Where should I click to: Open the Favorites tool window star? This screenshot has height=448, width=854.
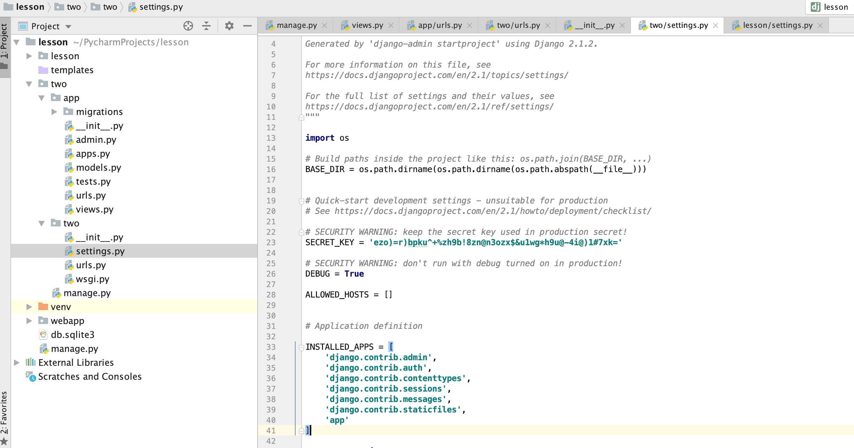click(x=4, y=441)
